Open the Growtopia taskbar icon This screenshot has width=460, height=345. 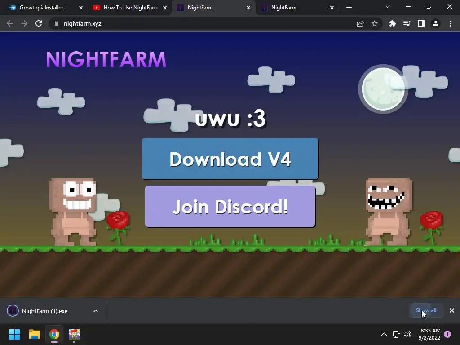74,334
